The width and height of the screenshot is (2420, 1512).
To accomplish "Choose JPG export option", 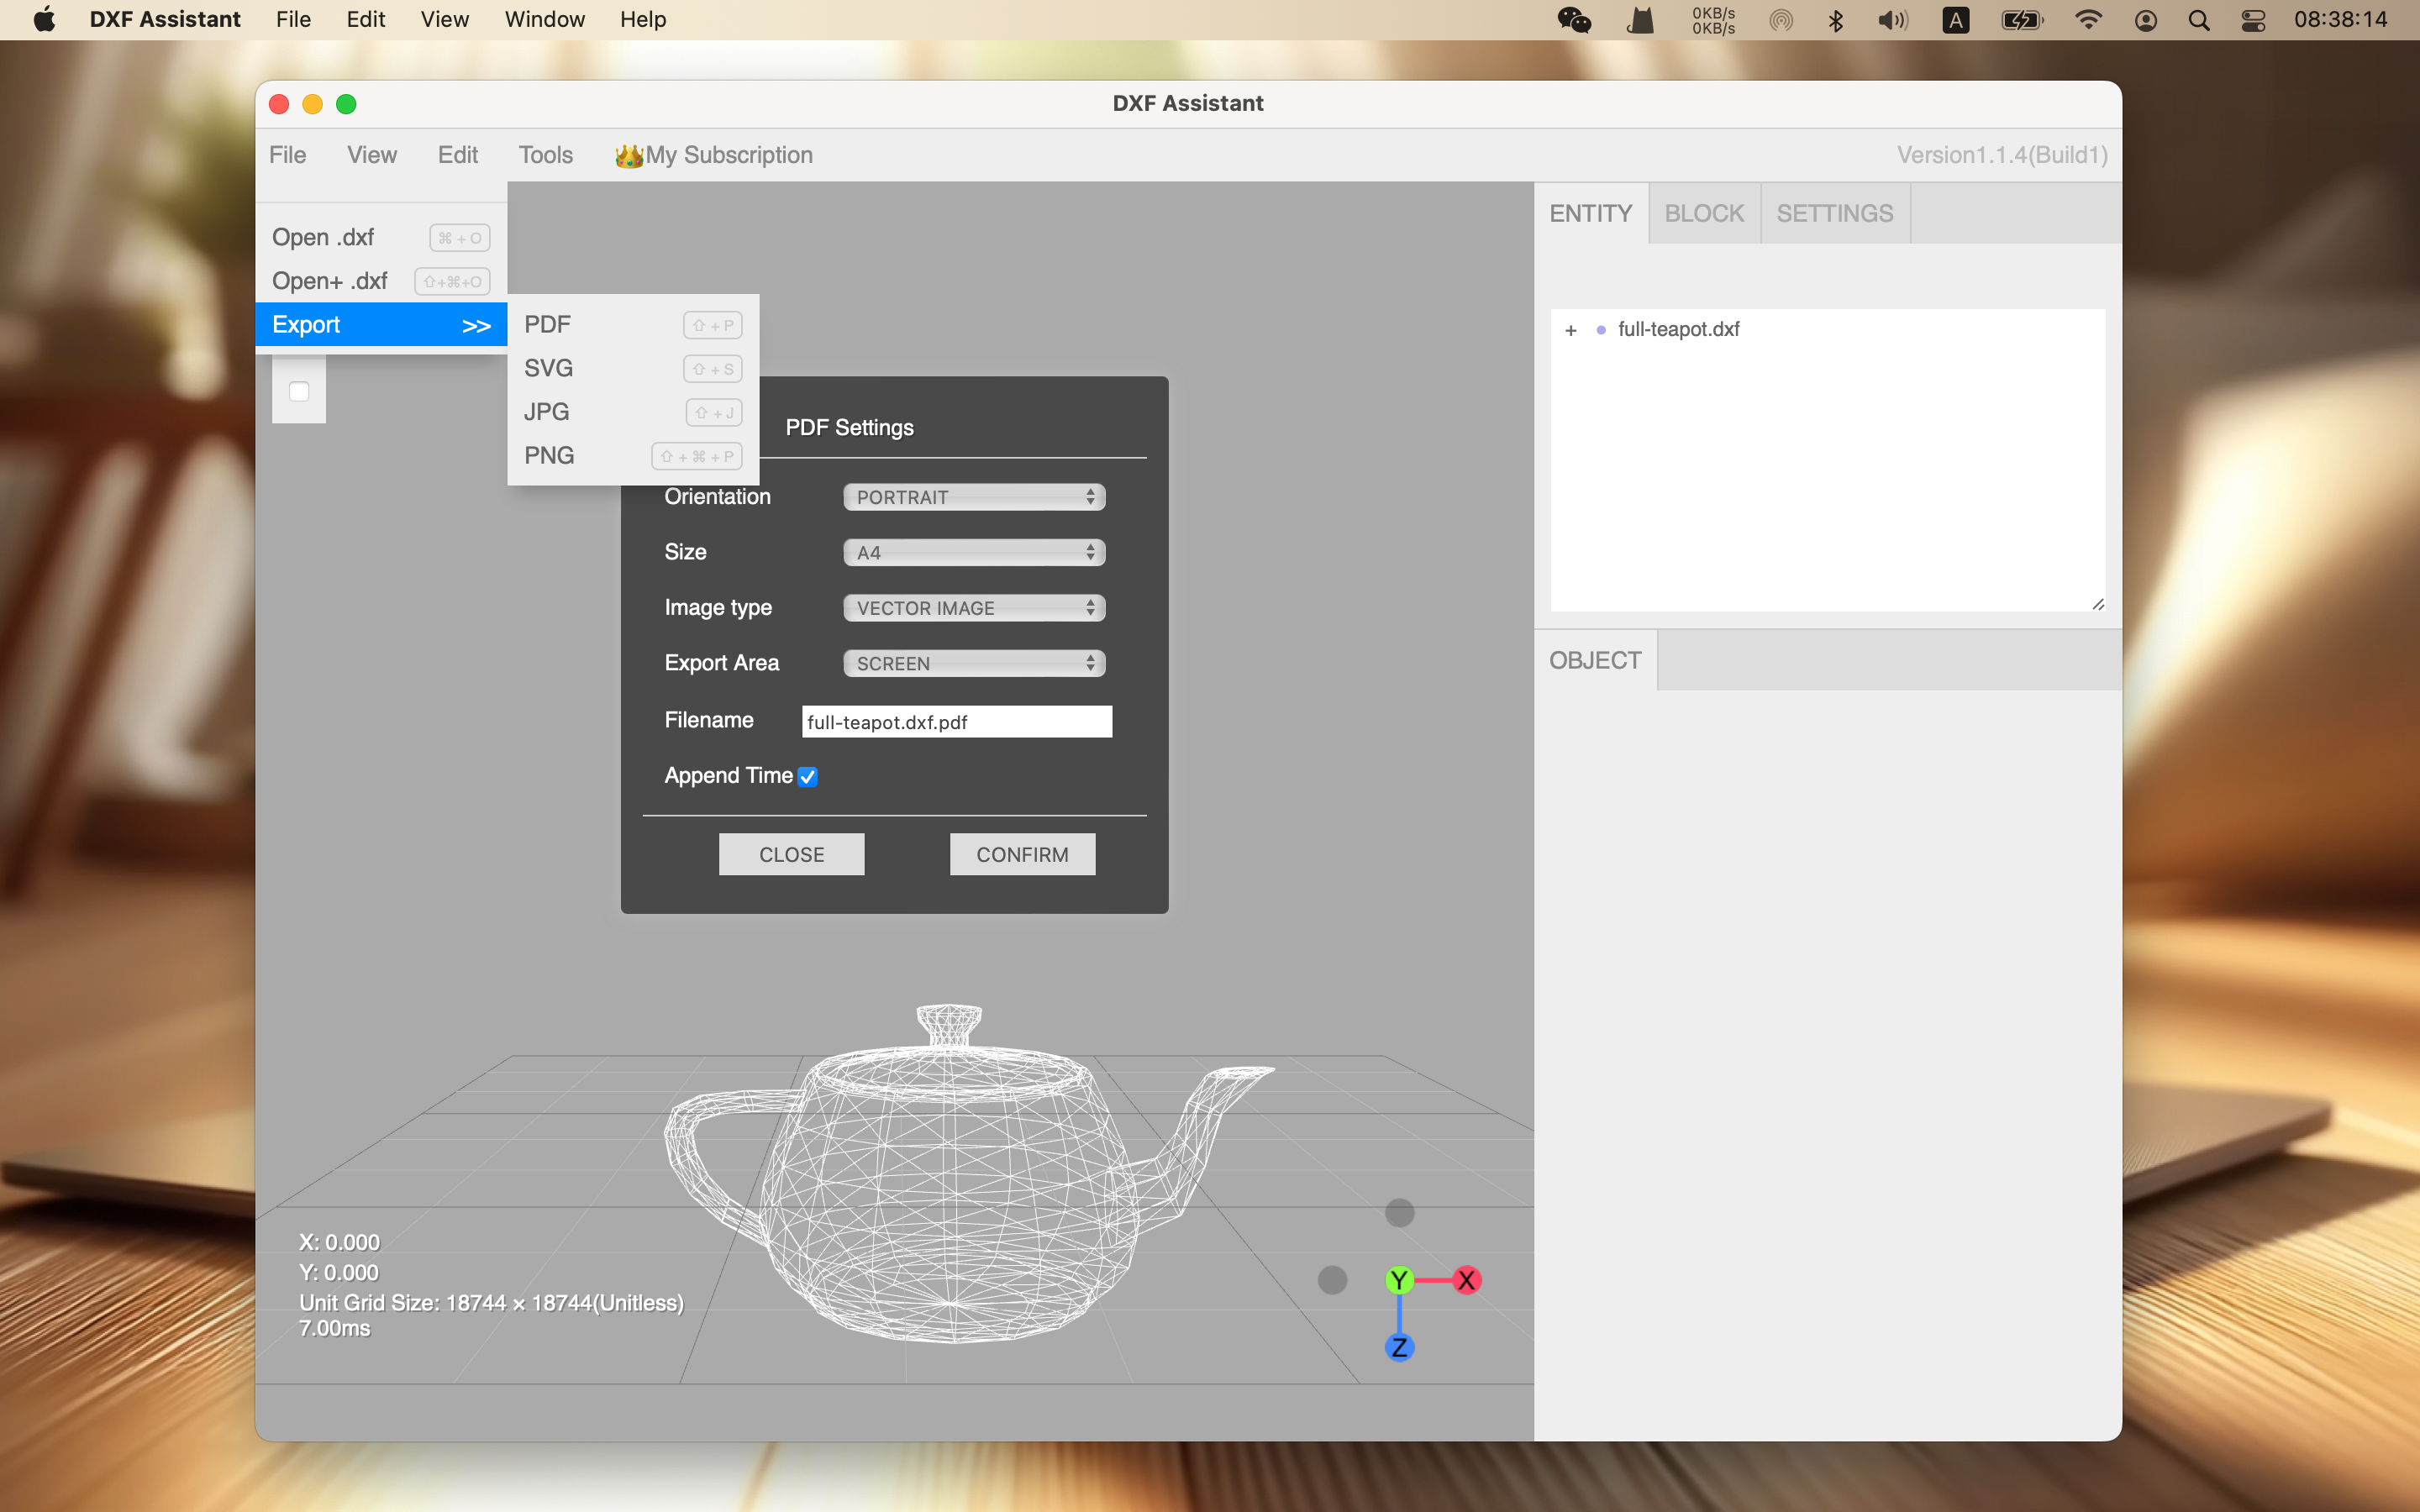I will pos(633,412).
